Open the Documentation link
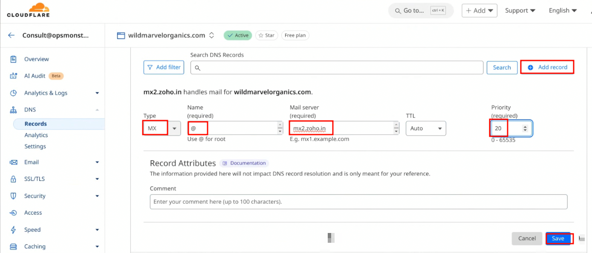 coord(244,163)
